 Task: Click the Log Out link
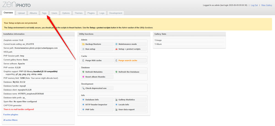tap(254, 5)
